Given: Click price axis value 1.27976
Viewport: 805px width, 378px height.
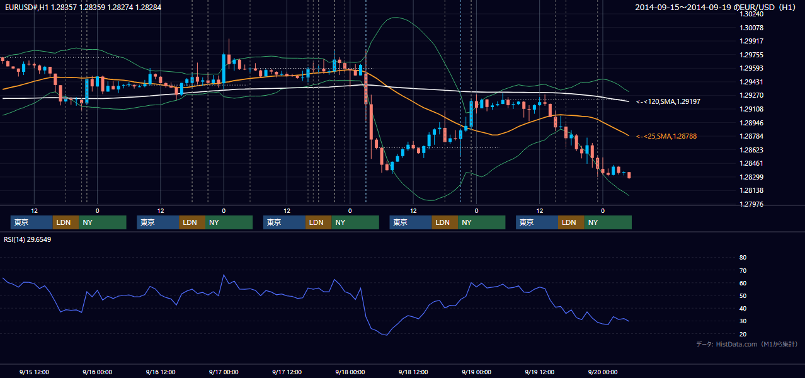Looking at the screenshot, I should tap(751, 204).
